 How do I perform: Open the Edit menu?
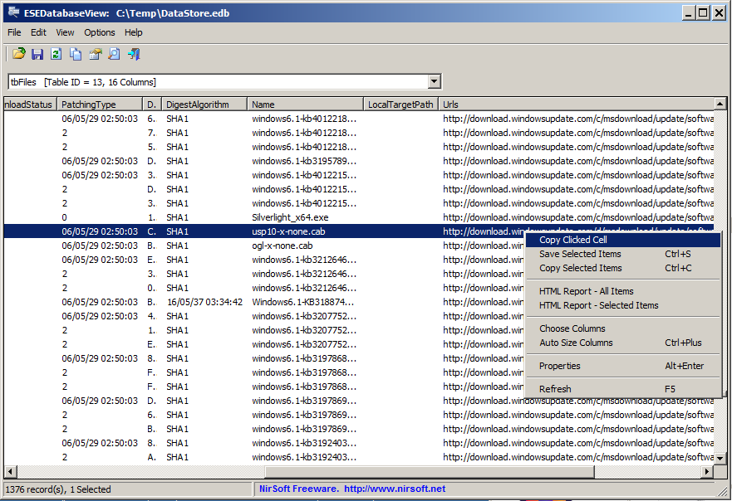tap(38, 32)
